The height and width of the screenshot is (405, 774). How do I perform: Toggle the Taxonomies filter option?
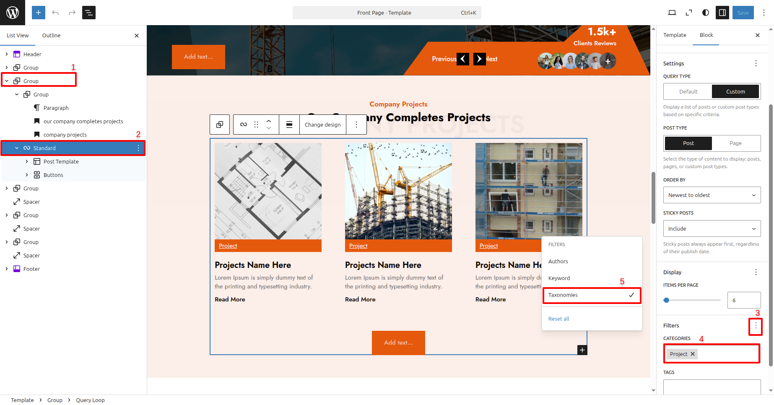tap(592, 295)
